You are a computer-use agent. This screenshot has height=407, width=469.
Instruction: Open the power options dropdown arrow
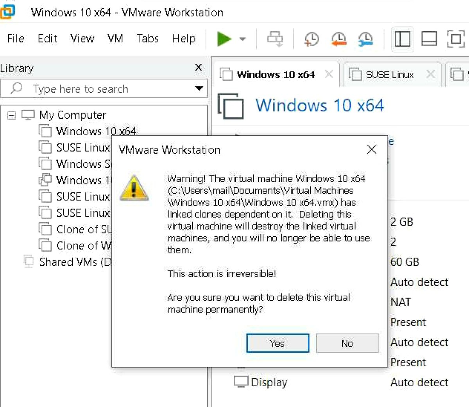(x=242, y=39)
